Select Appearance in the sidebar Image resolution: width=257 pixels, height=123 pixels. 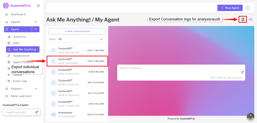[21, 56]
